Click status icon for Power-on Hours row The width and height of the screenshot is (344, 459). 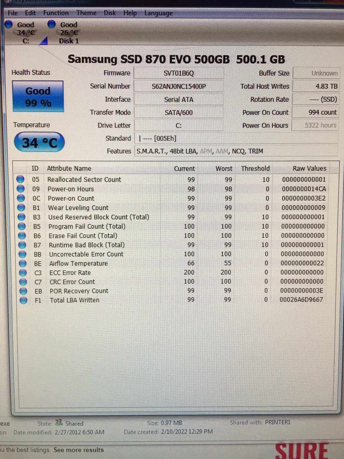pyautogui.click(x=21, y=189)
